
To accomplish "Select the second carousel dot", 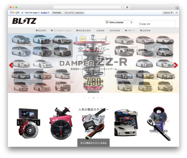I will (x=89, y=98).
